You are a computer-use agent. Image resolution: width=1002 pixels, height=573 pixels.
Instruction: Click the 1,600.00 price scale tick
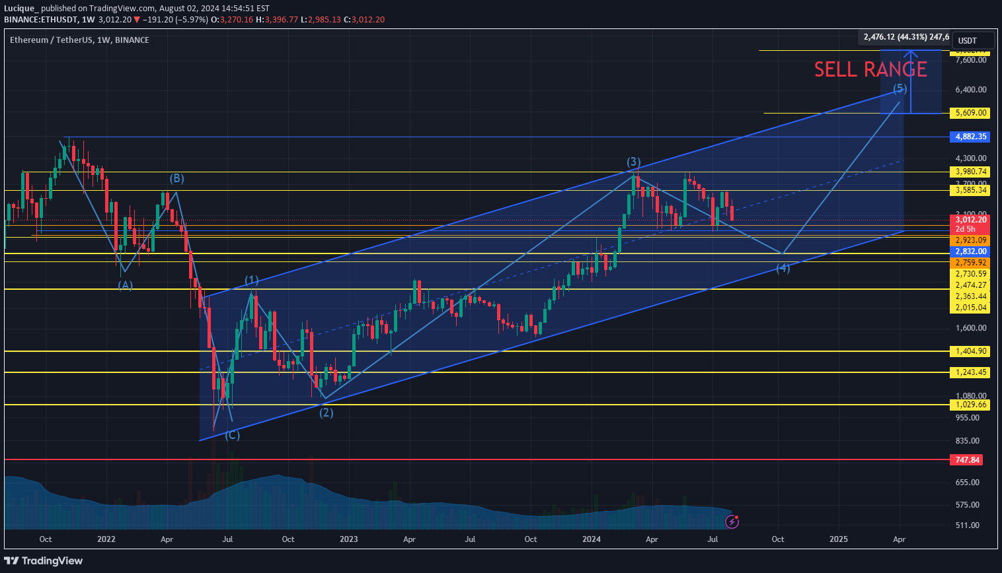971,328
